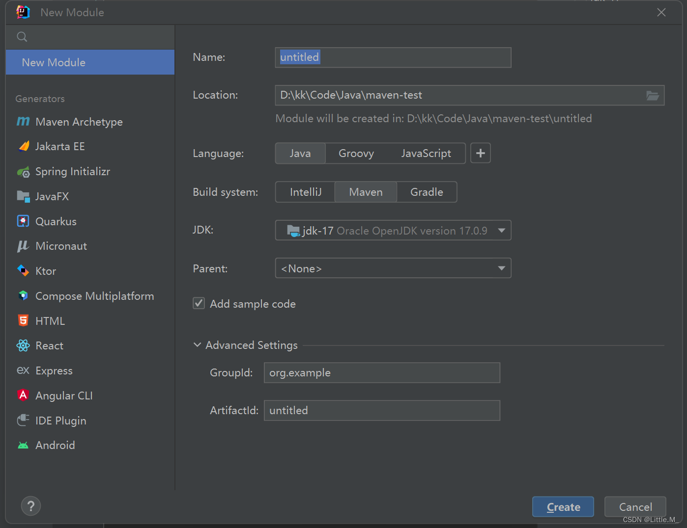Click the Create button

click(x=563, y=507)
